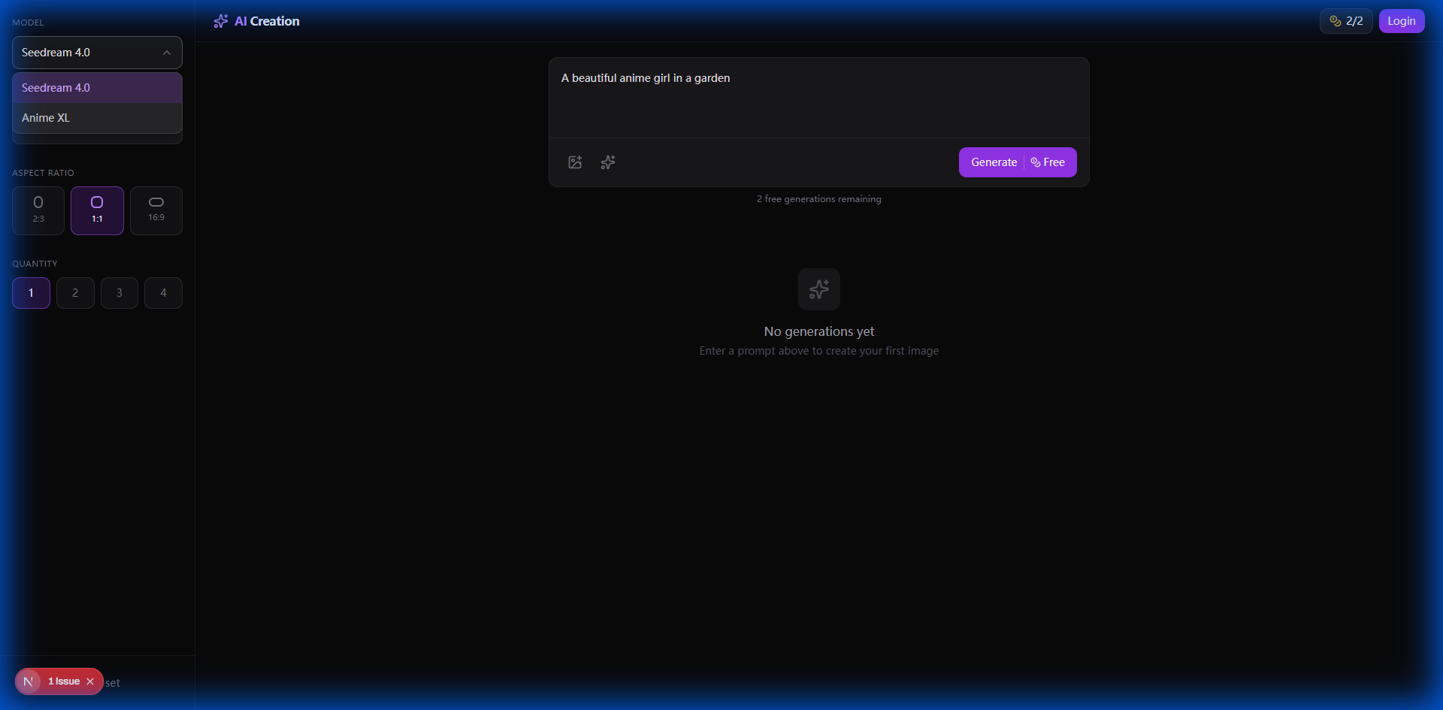Click the model dropdown chevron arrow
1443x710 pixels.
click(167, 53)
